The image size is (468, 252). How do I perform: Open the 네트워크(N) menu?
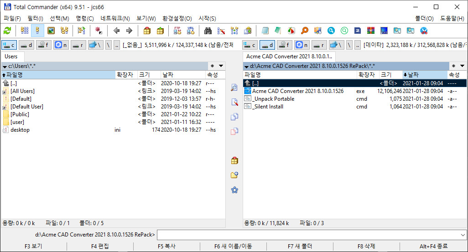pos(115,19)
